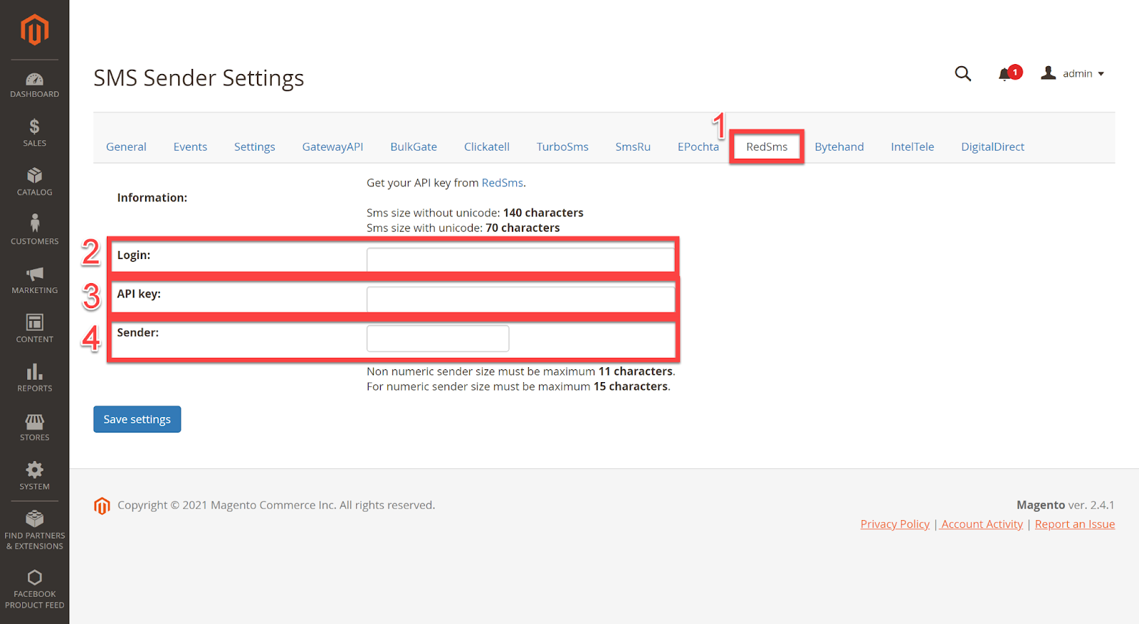This screenshot has height=624, width=1139.
Task: Open the Report an Issue link
Action: click(1075, 524)
